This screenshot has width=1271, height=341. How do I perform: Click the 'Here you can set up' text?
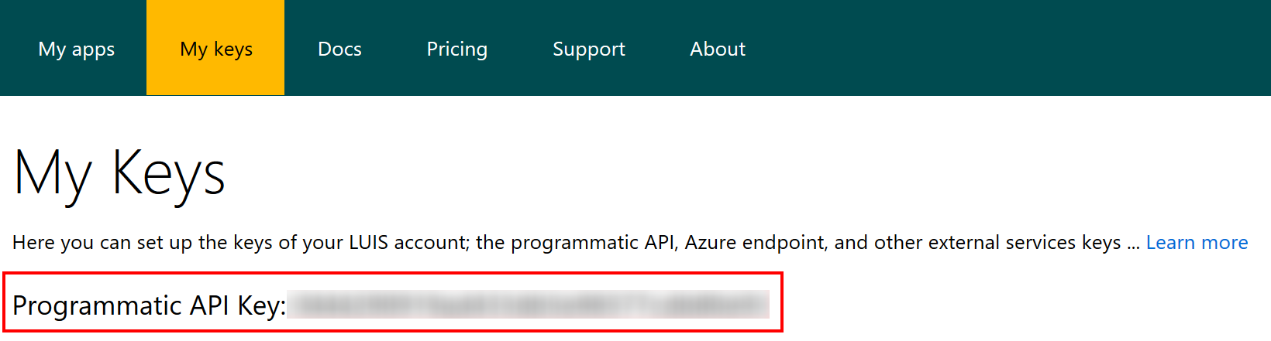102,243
